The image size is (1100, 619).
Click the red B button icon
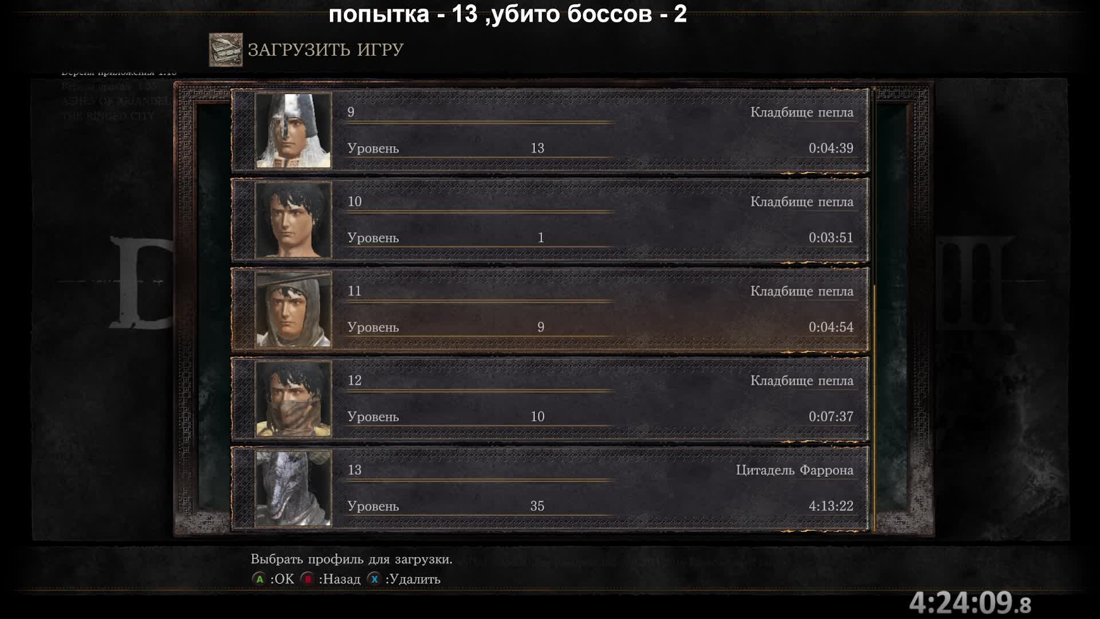308,579
